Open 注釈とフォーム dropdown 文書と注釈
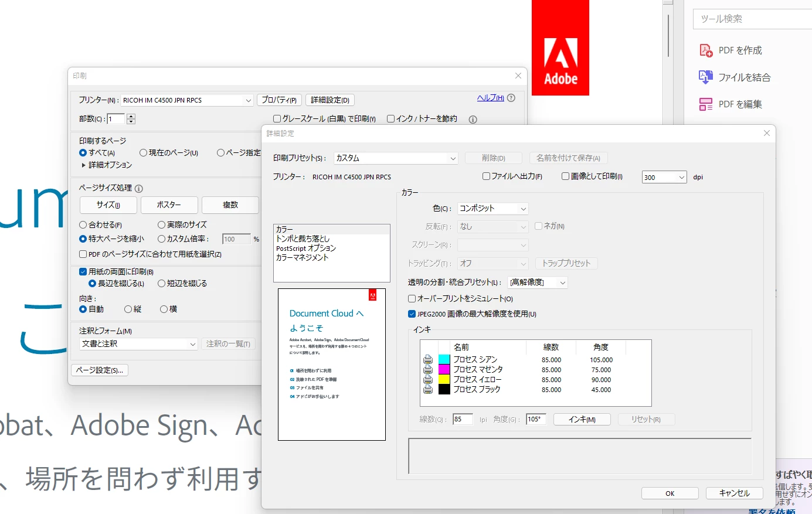Viewport: 812px width, 514px height. tap(138, 344)
